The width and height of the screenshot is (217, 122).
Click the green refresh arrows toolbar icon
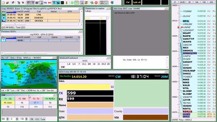point(92,3)
